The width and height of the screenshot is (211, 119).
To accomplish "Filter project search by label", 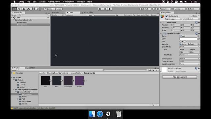I will pos(153,70).
